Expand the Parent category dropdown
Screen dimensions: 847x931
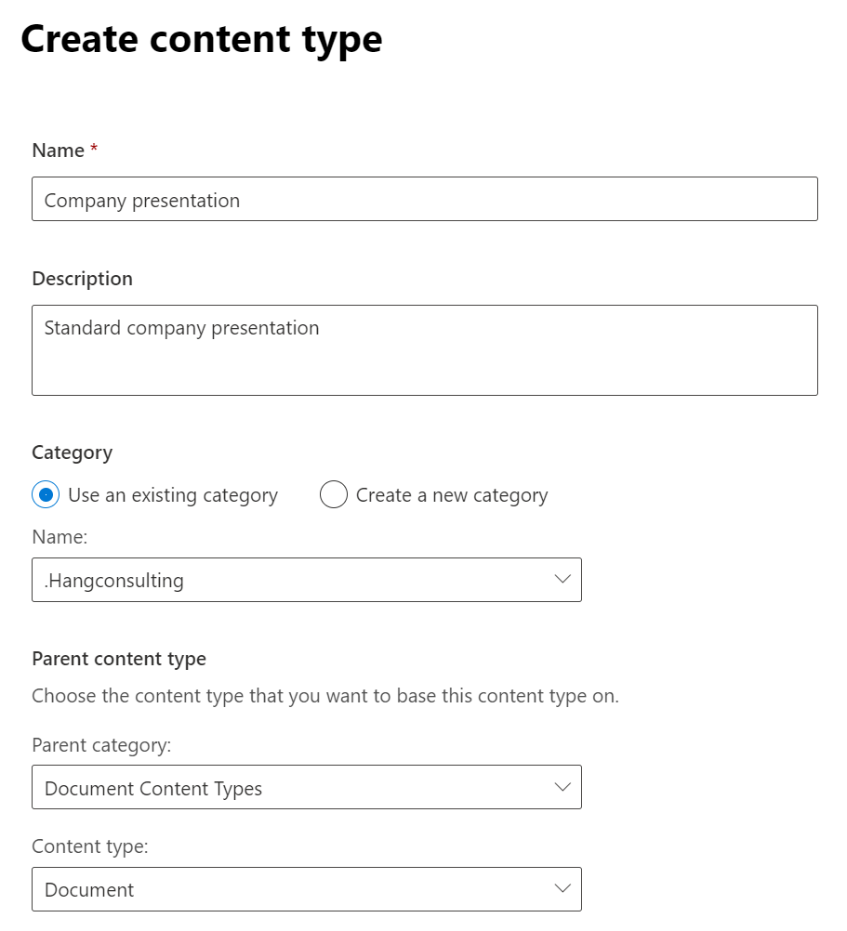307,787
